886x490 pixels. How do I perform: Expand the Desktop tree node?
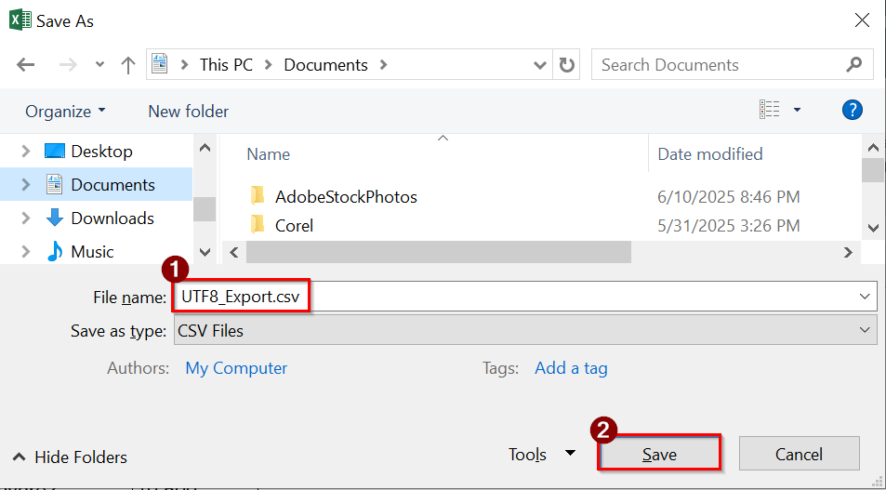click(x=25, y=152)
